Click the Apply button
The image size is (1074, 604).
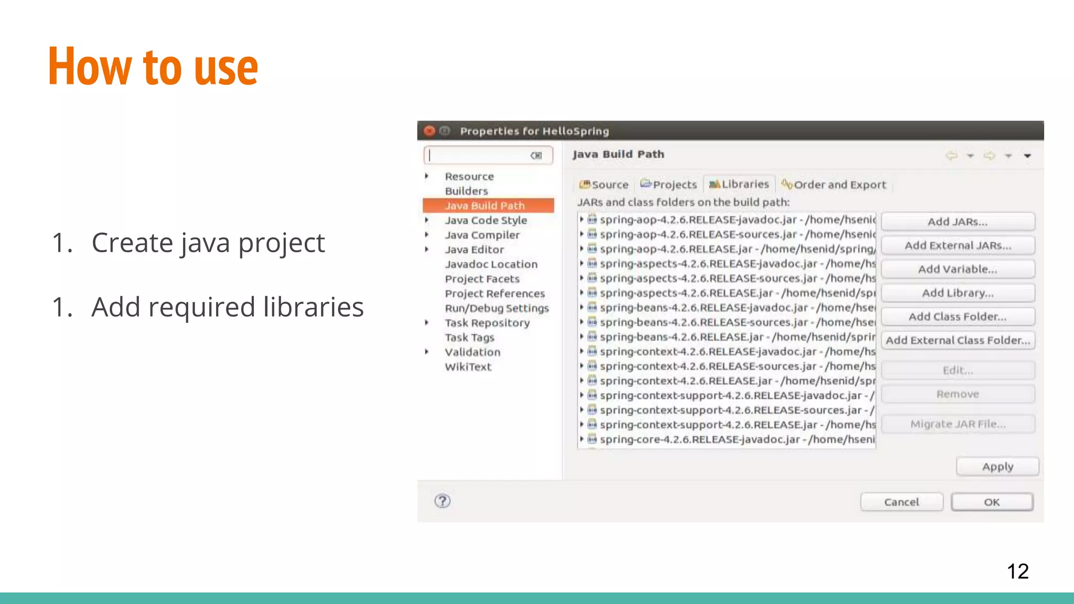pyautogui.click(x=997, y=467)
